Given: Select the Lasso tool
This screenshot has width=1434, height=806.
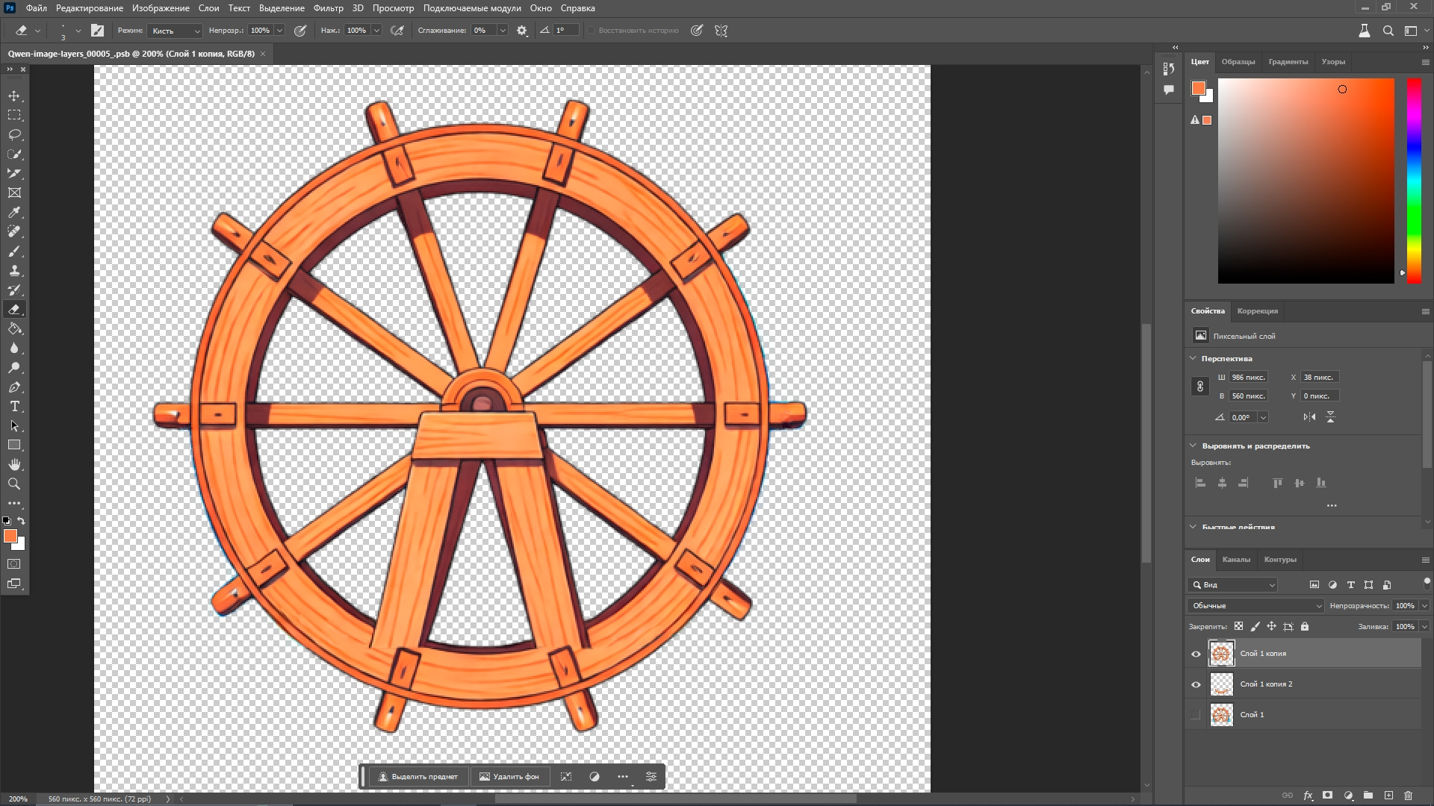Looking at the screenshot, I should [14, 135].
